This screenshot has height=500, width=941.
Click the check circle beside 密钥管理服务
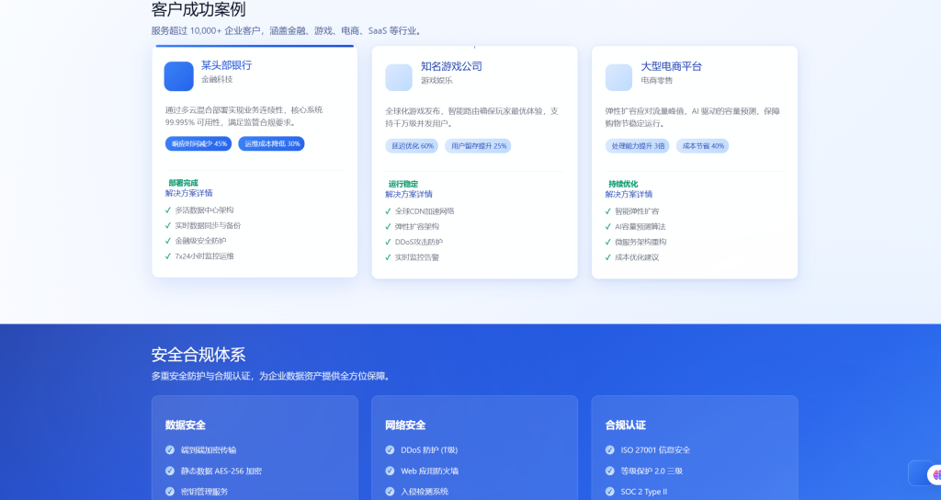click(170, 492)
